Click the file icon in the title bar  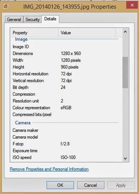click(x=6, y=6)
